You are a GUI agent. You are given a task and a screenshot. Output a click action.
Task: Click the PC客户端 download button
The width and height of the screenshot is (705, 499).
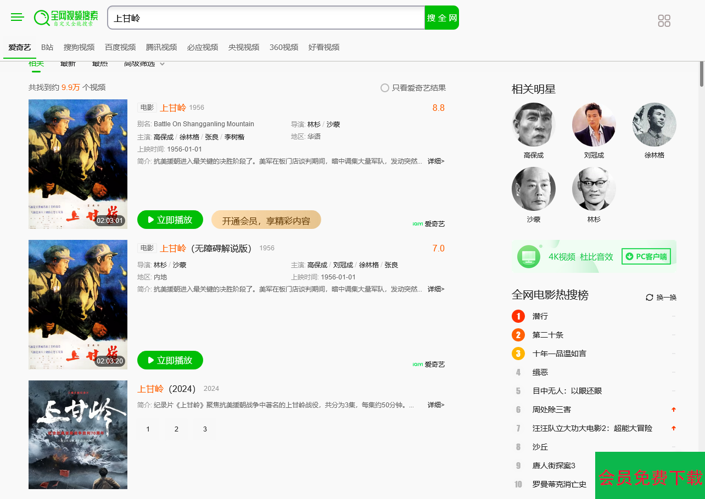click(646, 256)
